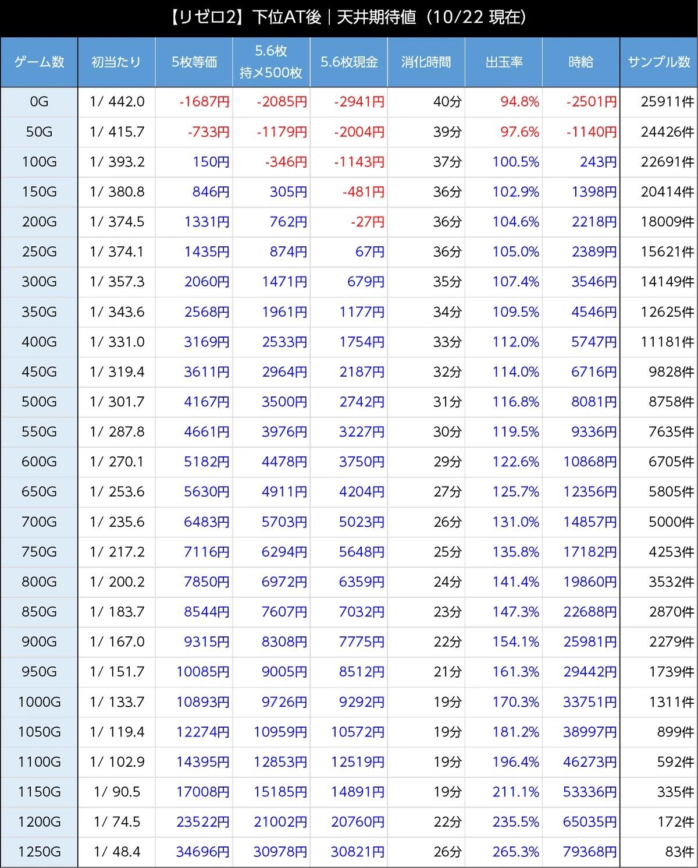Click the 196.4% payout cell

click(504, 762)
